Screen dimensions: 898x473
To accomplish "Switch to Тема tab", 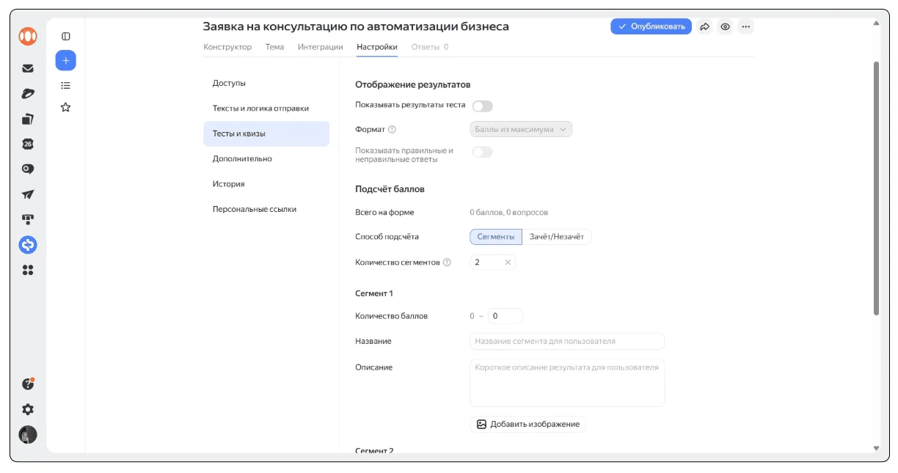I will [274, 47].
